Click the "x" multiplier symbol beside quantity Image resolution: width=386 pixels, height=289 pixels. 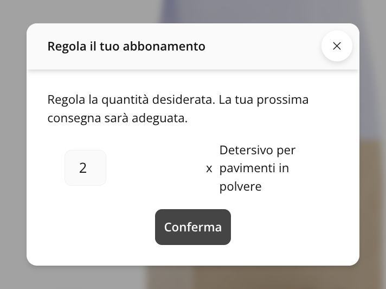tap(209, 168)
